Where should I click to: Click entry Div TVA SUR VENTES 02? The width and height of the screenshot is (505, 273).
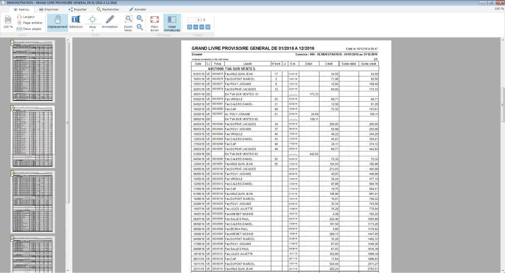coord(241,119)
